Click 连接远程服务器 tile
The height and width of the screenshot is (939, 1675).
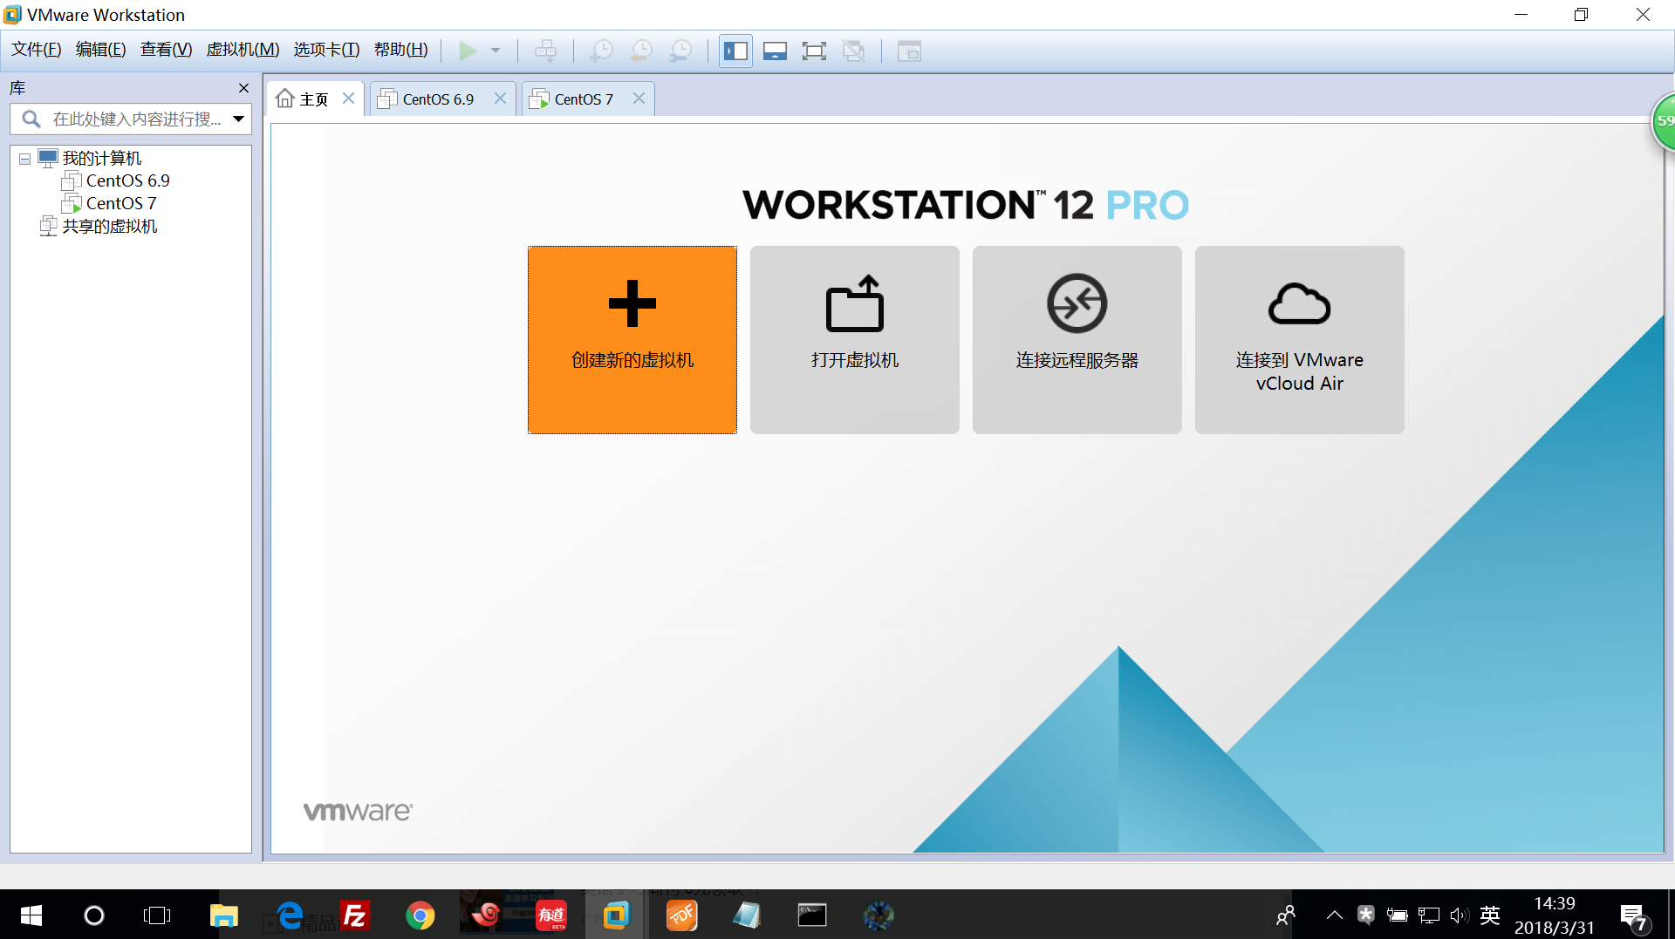point(1077,339)
